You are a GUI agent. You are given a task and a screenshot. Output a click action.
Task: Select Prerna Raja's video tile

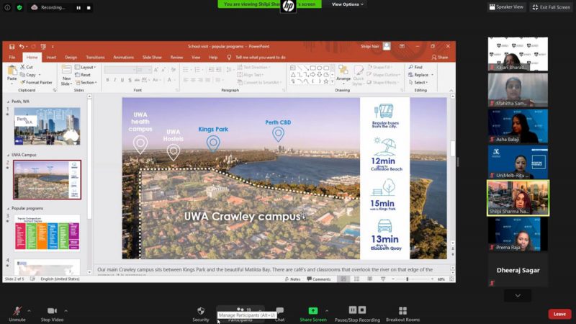point(518,234)
